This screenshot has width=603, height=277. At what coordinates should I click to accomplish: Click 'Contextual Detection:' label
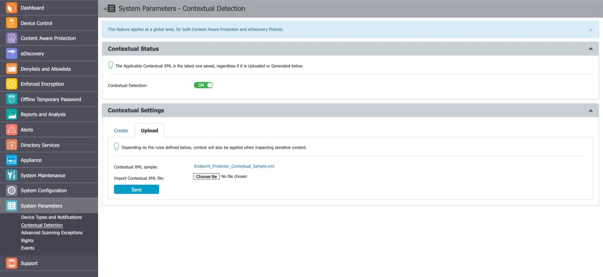coord(128,85)
